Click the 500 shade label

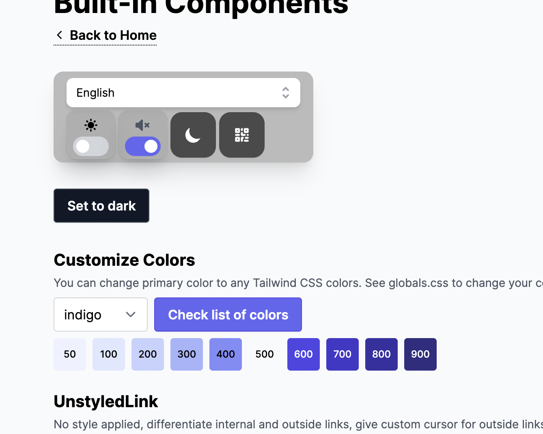(264, 354)
